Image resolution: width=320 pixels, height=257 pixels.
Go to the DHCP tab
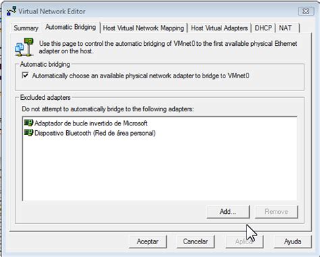point(263,28)
